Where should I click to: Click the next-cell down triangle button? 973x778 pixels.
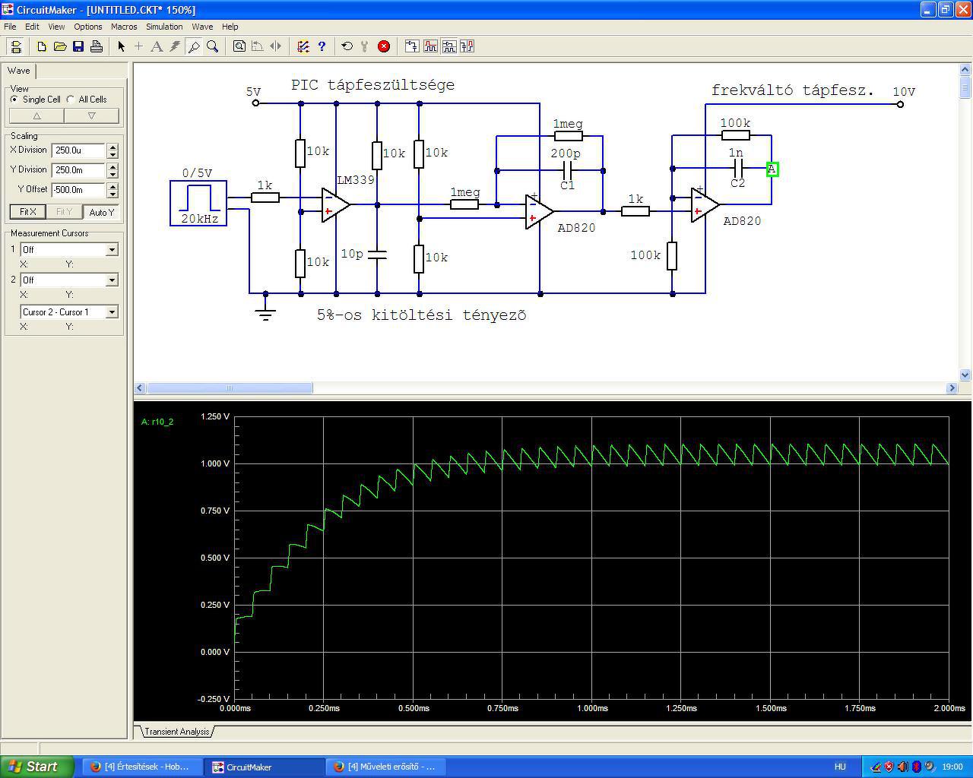coord(91,115)
